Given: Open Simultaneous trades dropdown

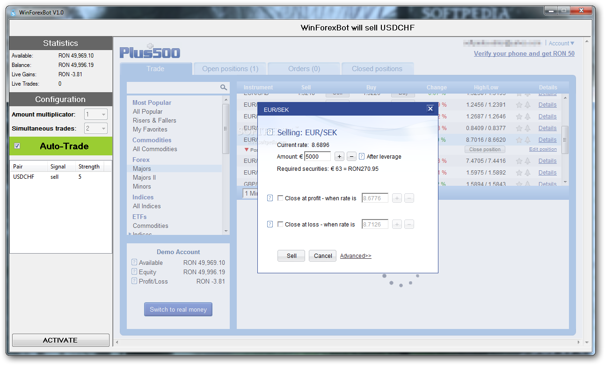Looking at the screenshot, I should coord(96,128).
